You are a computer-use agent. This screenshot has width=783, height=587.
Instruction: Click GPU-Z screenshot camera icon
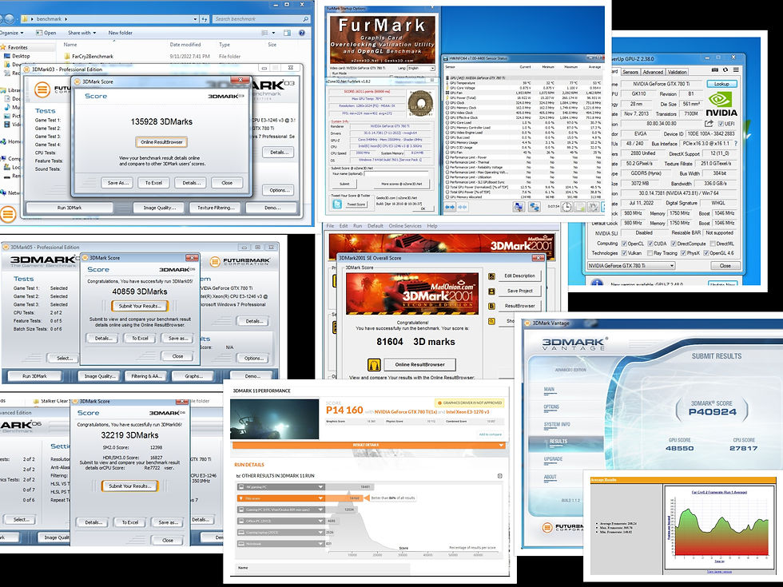tap(714, 70)
